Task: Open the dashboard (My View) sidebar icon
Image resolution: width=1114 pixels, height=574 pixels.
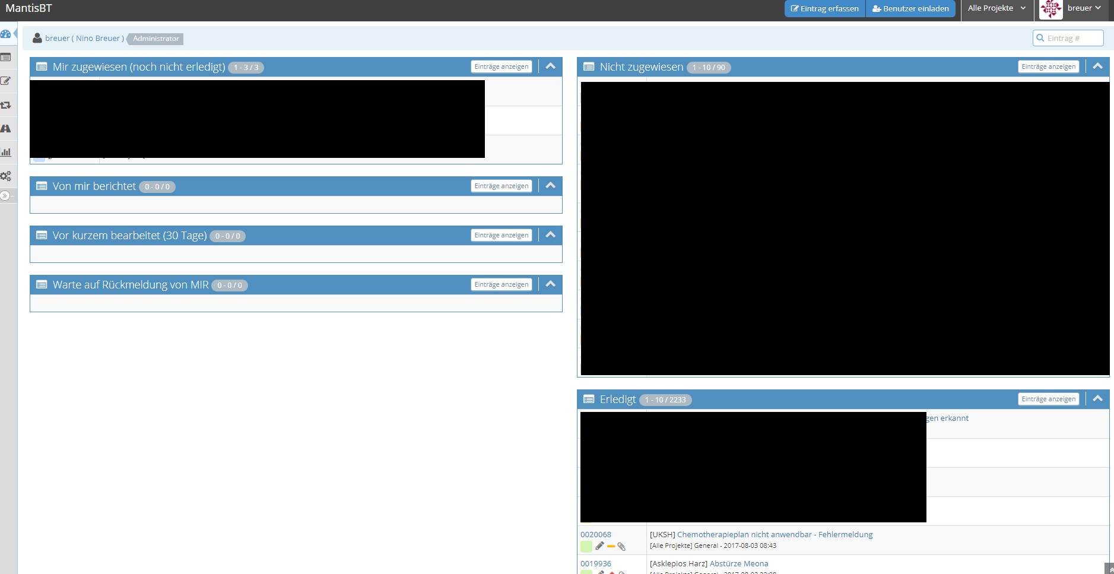Action: pos(6,34)
